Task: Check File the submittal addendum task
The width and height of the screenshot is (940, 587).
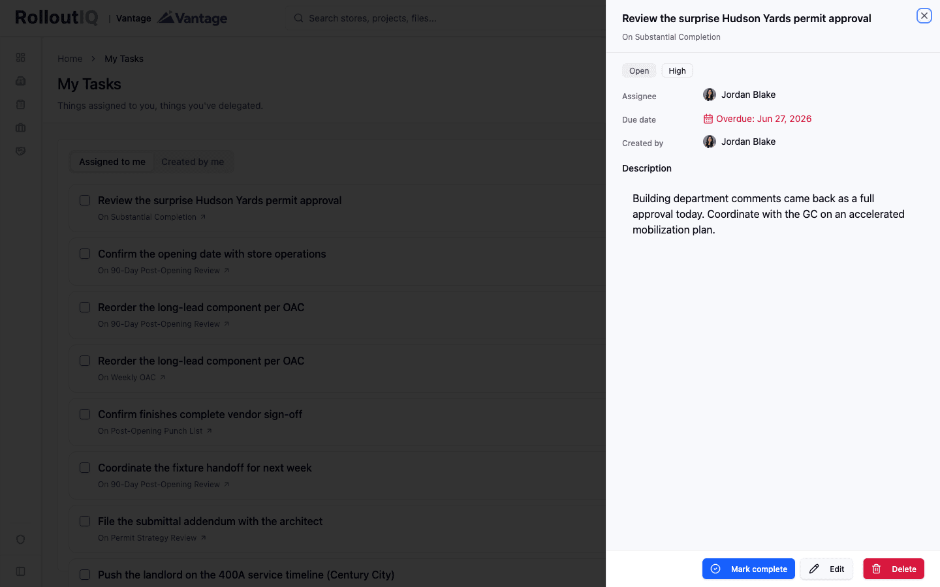Action: [85, 521]
